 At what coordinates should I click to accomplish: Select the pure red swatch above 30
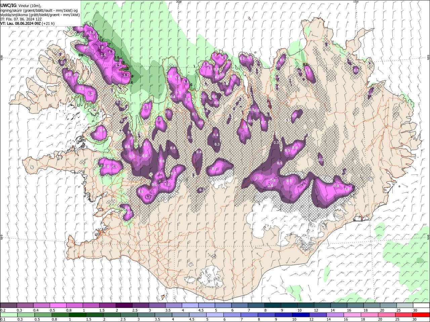coord(421,315)
